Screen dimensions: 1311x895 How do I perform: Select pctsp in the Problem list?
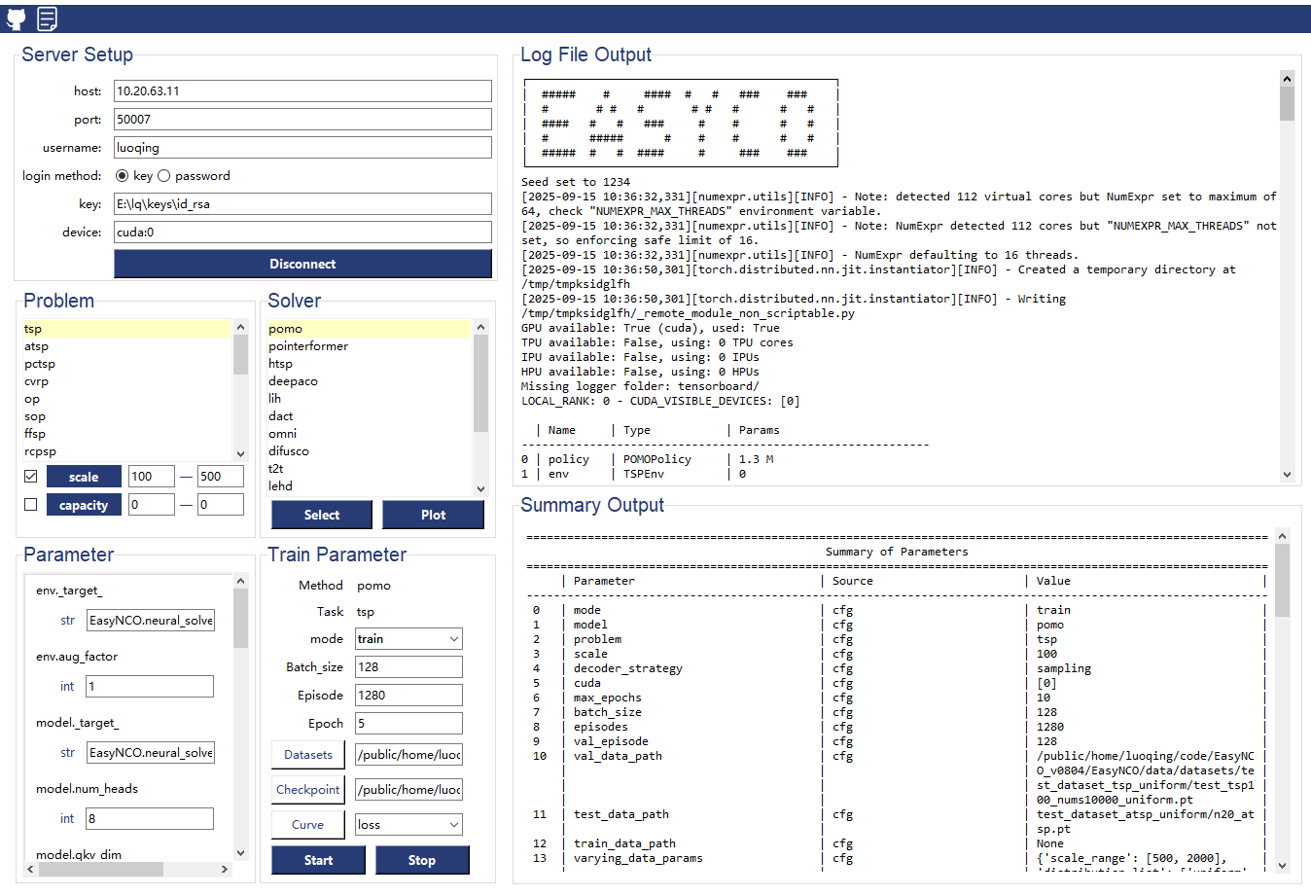[x=127, y=364]
